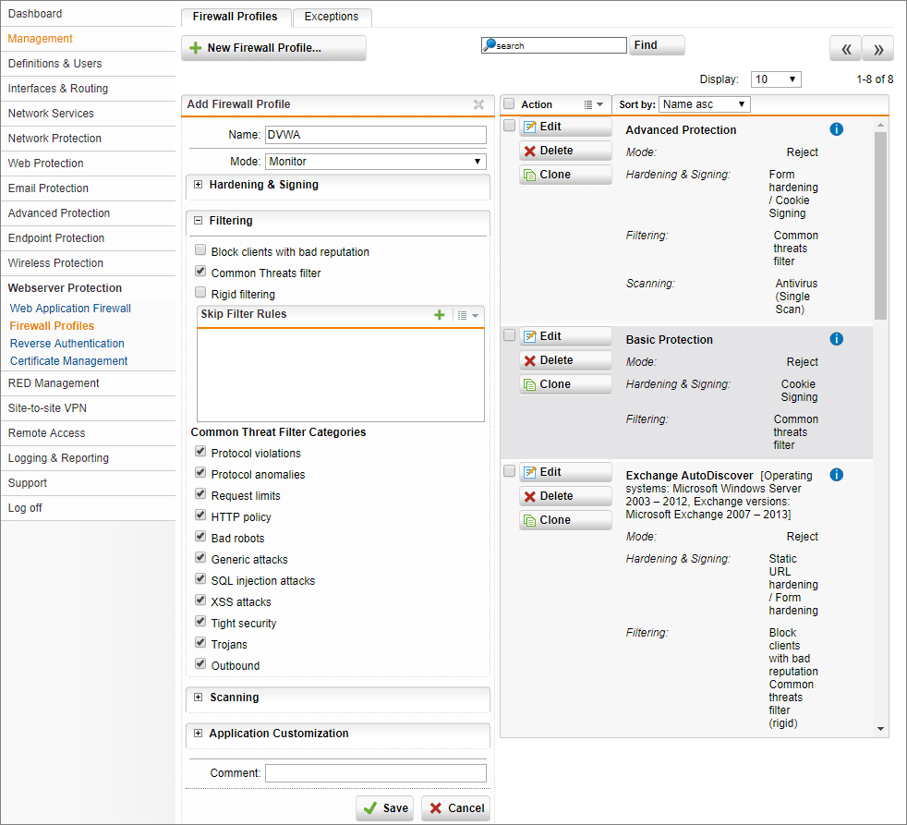Check the select-all Action checkbox
The image size is (907, 825).
[x=509, y=103]
